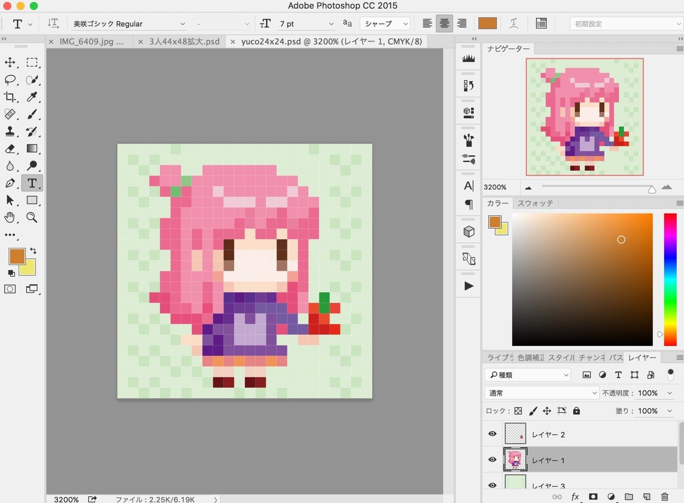Open the Histogram panel icon

click(469, 59)
